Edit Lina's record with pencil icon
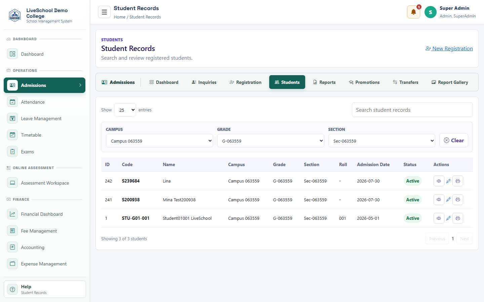The height and width of the screenshot is (302, 484). [448, 181]
